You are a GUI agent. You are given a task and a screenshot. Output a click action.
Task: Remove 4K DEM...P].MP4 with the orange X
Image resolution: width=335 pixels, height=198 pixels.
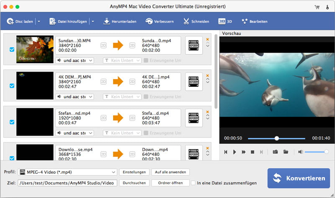[207, 76]
